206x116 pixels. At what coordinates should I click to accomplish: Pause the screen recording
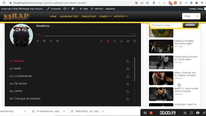coord(145,113)
